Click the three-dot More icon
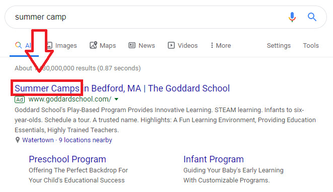Viewport: 333px width, 192px height. (x=212, y=45)
